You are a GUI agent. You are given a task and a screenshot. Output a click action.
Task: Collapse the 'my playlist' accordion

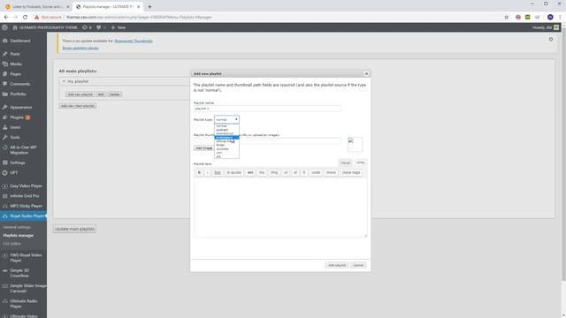tap(64, 81)
